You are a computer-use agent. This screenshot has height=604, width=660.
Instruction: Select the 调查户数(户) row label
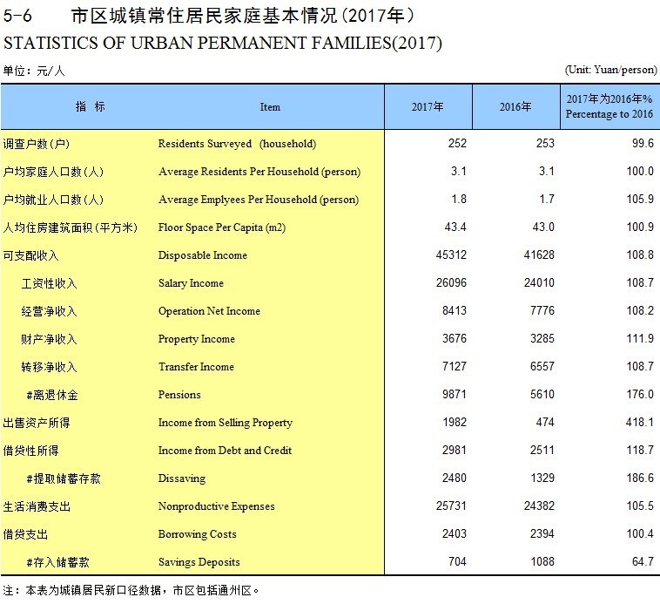click(x=36, y=144)
